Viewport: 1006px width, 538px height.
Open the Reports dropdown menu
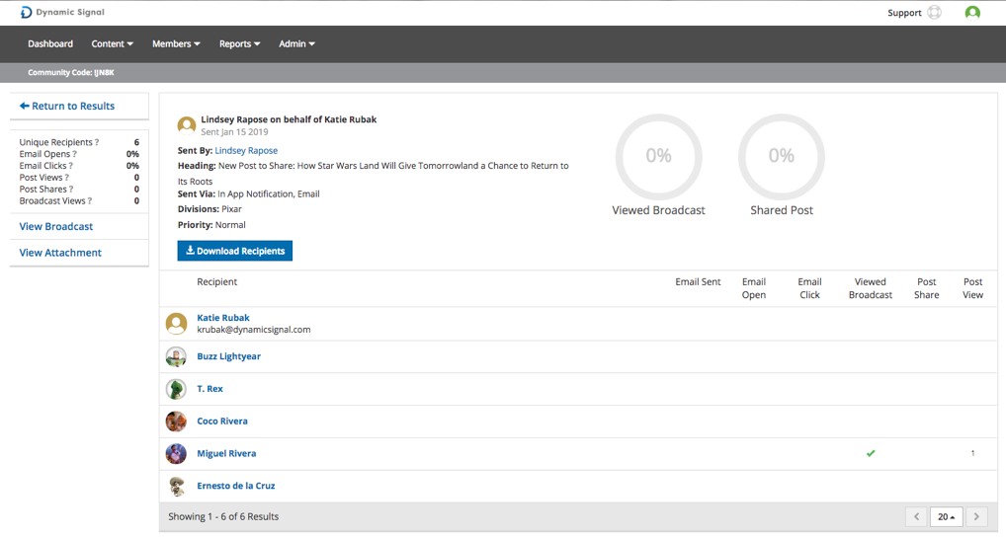(x=239, y=43)
